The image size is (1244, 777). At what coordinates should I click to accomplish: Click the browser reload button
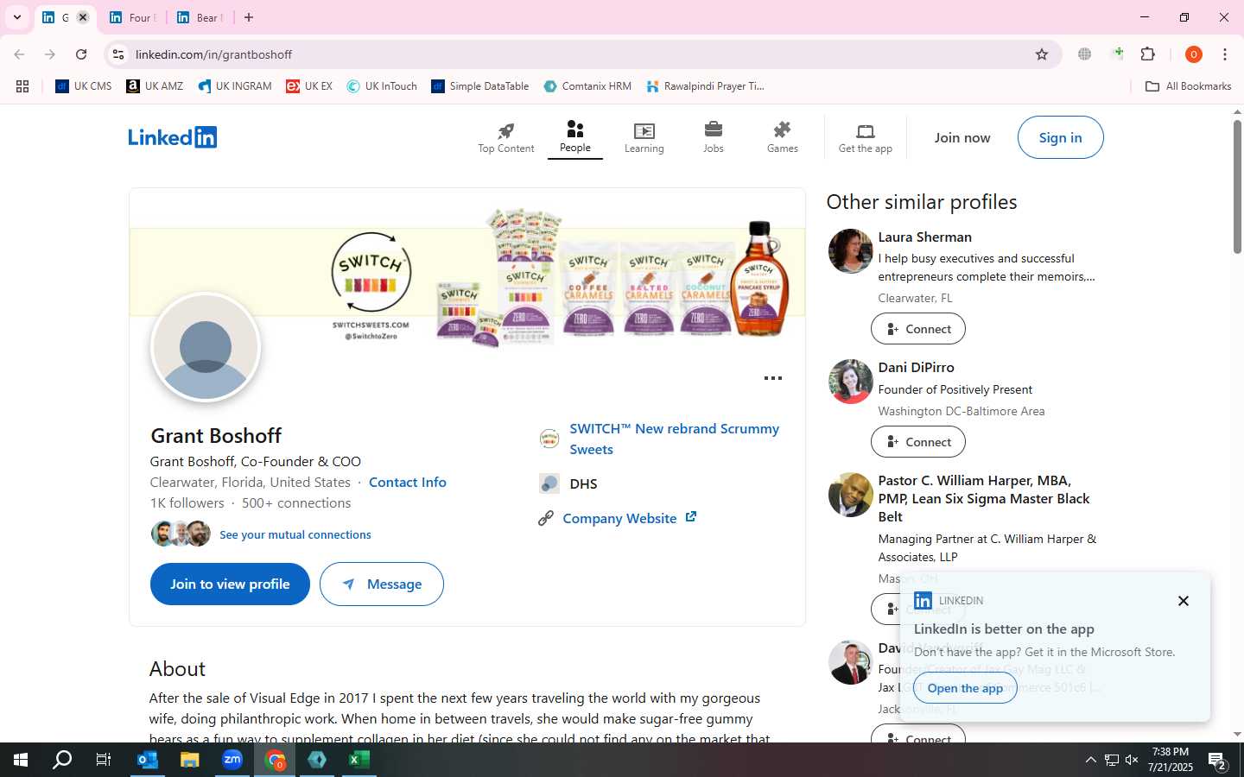[81, 54]
